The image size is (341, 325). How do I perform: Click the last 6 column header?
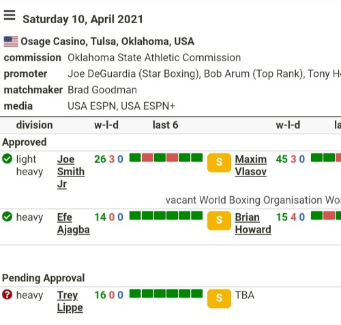(x=165, y=125)
